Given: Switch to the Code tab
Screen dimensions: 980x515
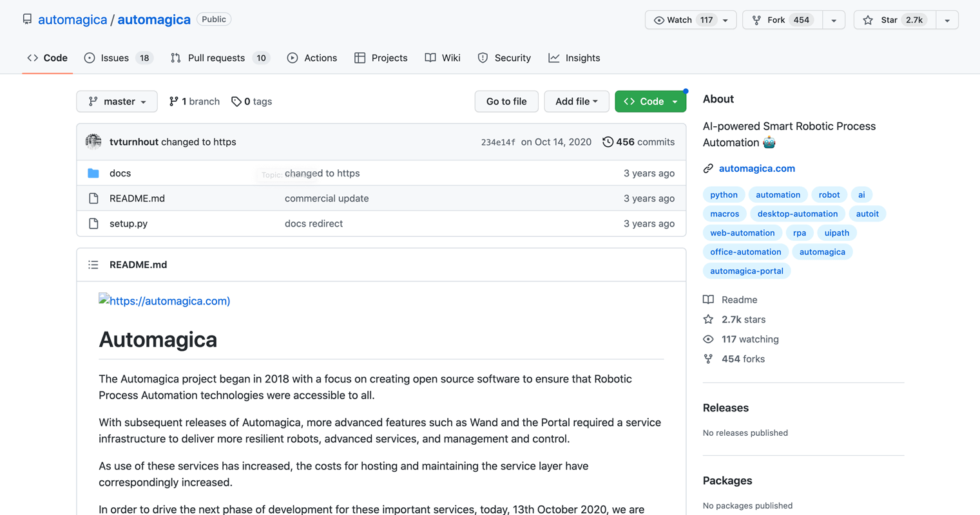Looking at the screenshot, I should tap(47, 58).
